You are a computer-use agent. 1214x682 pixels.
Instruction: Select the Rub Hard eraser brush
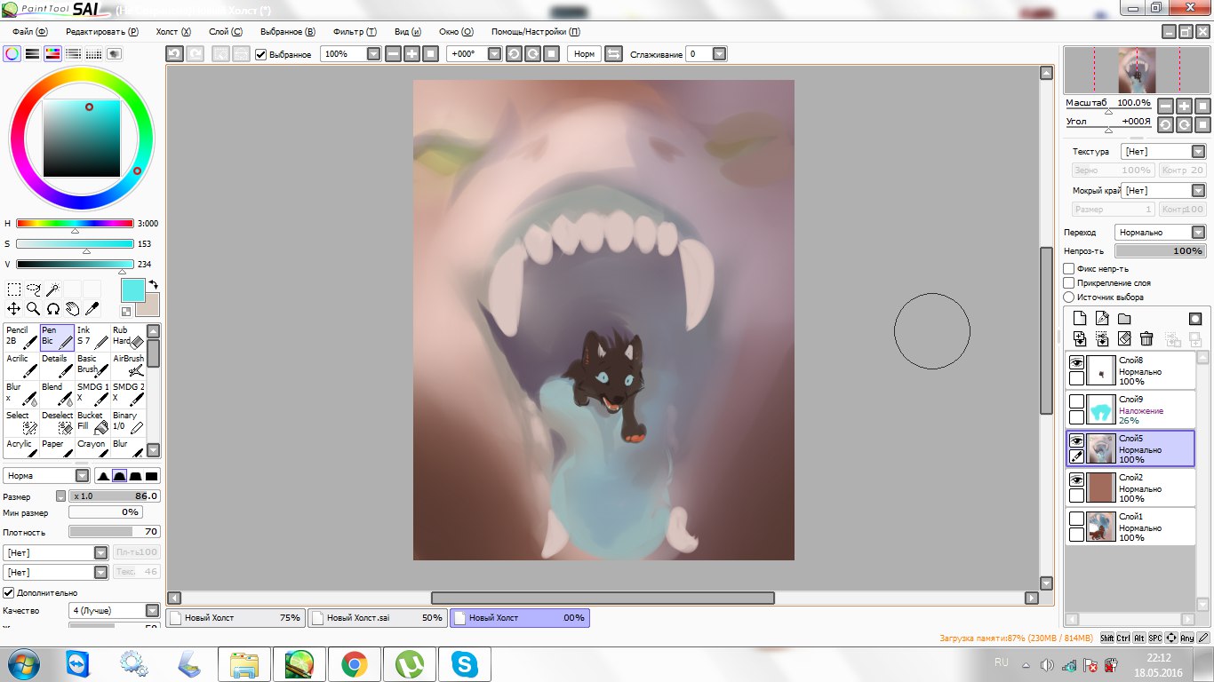(126, 337)
